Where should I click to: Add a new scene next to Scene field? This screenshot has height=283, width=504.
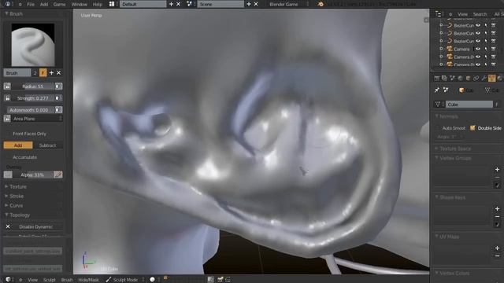click(249, 4)
